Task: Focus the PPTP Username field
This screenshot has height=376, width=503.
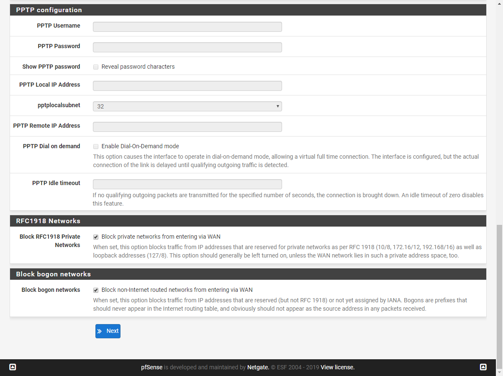Action: click(x=187, y=27)
